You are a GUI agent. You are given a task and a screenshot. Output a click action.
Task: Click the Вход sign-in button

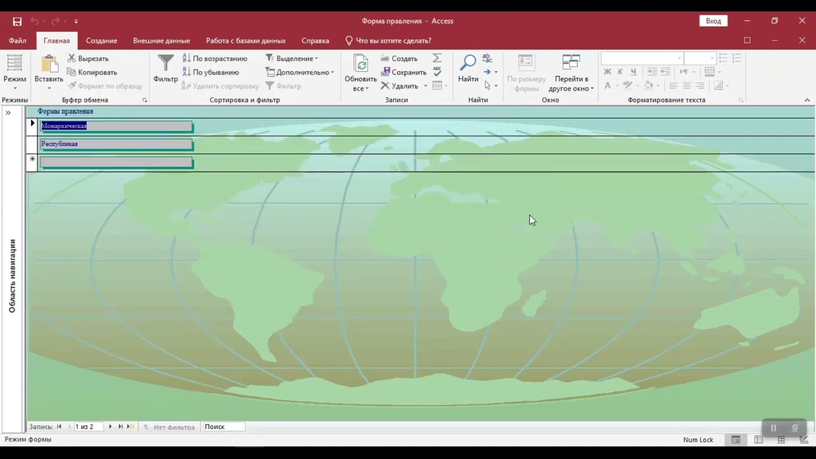[713, 21]
